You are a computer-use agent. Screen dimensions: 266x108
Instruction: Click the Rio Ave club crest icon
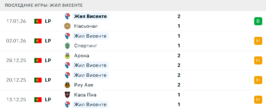coord(67,85)
